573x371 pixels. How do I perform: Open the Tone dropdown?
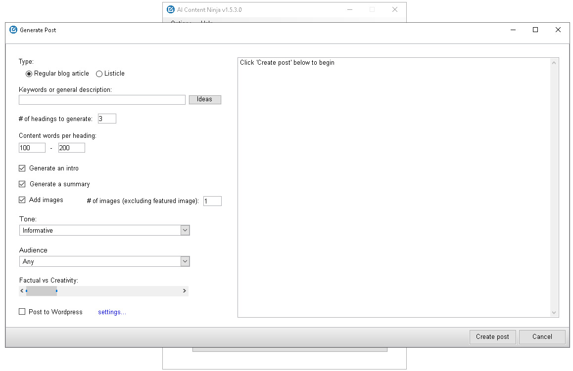coord(104,230)
